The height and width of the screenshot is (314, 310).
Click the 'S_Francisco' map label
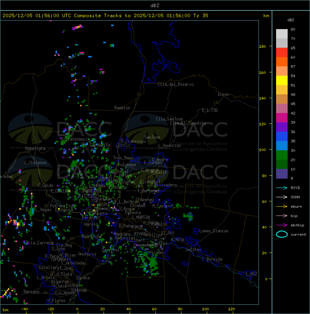coord(133,141)
